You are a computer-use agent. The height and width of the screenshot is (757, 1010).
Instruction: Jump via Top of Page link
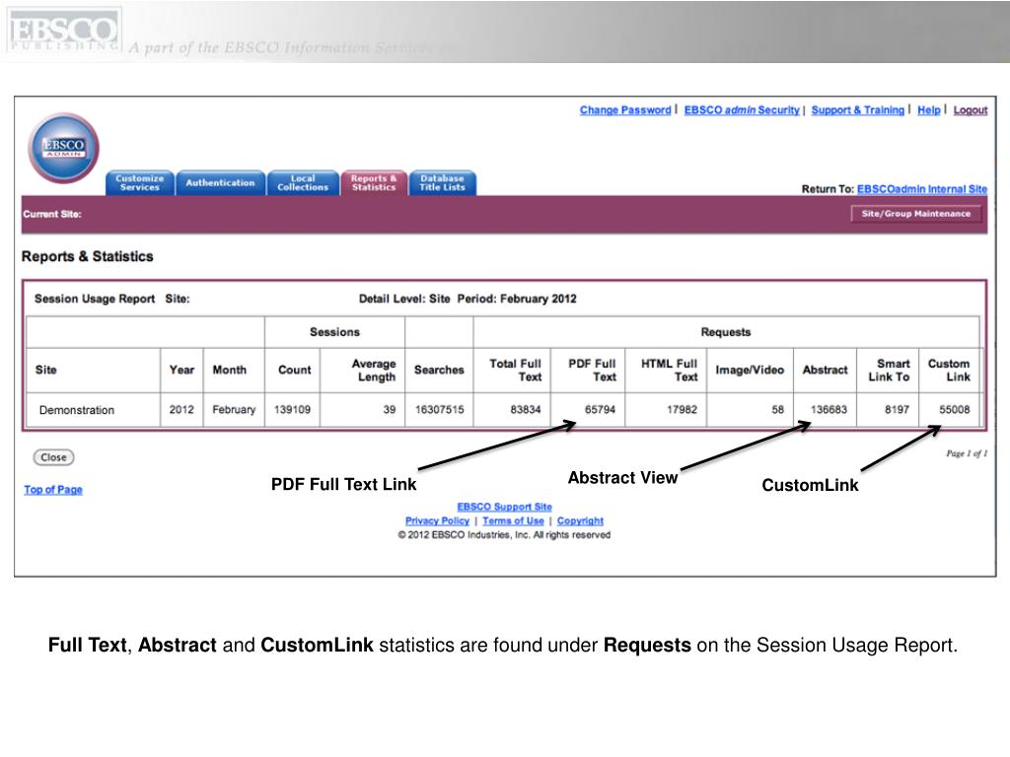pos(53,490)
